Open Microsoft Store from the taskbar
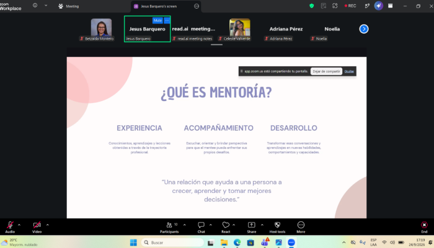Image resolution: width=434 pixels, height=248 pixels. pos(250,243)
